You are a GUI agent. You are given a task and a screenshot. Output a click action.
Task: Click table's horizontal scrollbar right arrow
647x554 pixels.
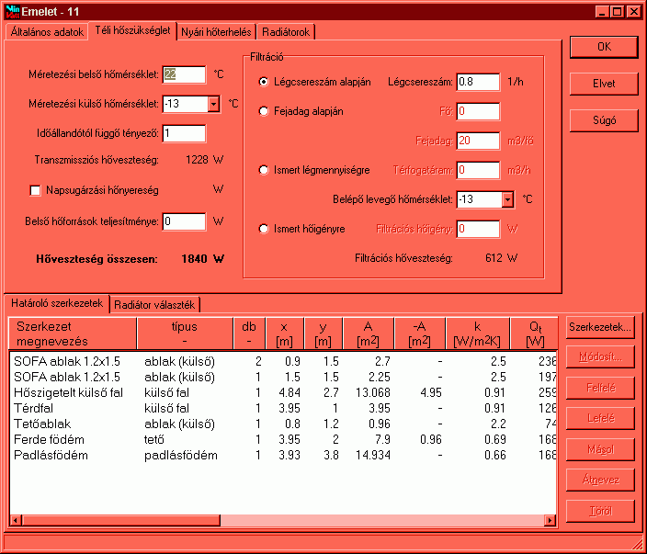pos(550,520)
